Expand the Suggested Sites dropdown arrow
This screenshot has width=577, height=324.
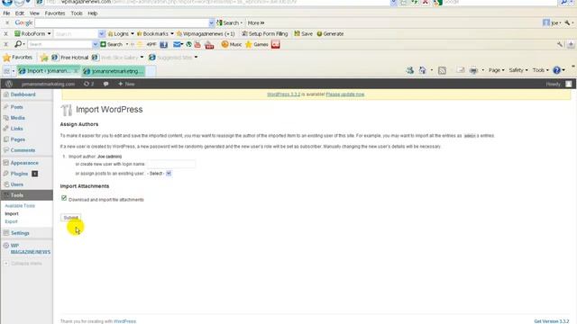pos(196,58)
